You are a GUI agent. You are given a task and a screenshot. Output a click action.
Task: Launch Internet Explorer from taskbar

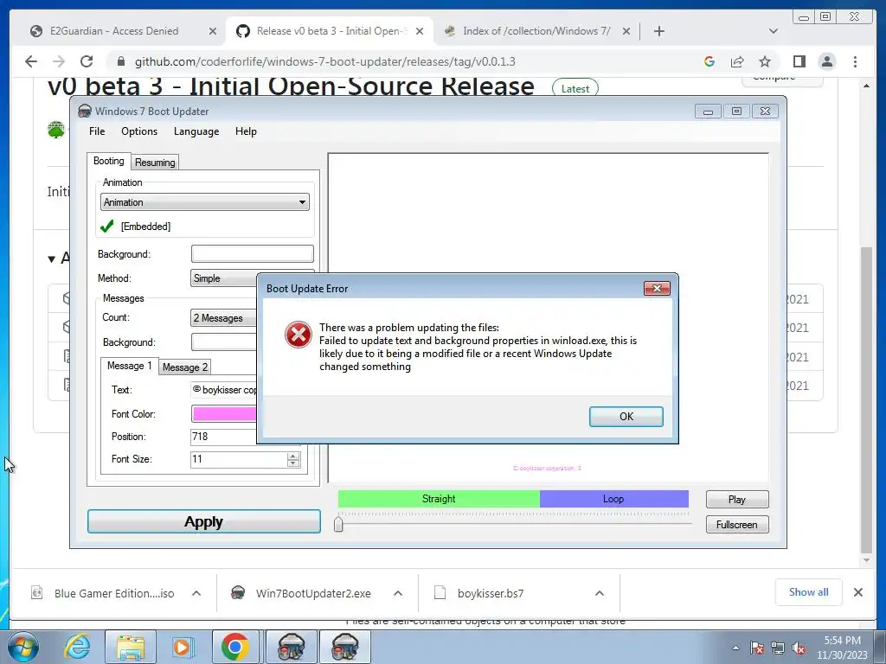point(77,647)
